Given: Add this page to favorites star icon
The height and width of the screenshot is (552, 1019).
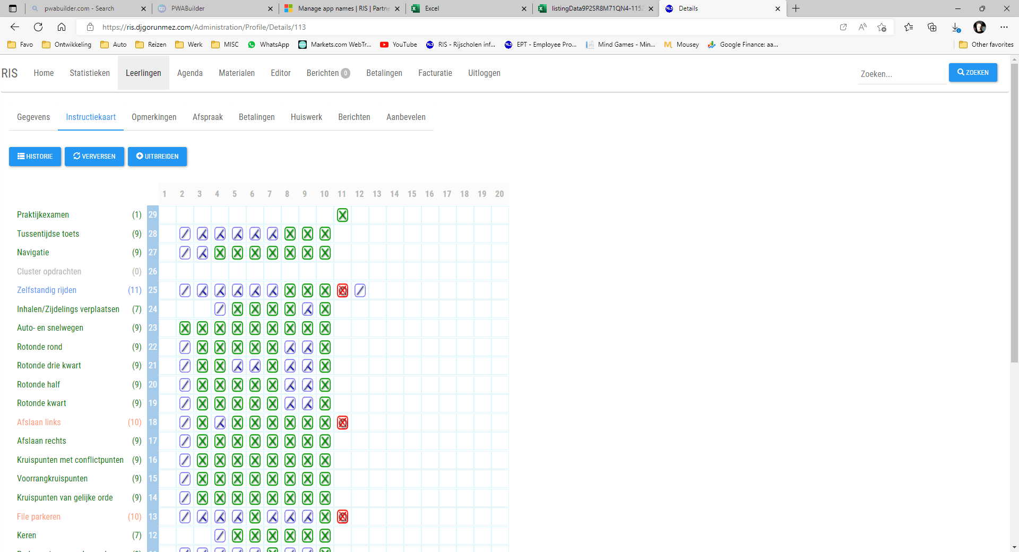Looking at the screenshot, I should tap(882, 27).
